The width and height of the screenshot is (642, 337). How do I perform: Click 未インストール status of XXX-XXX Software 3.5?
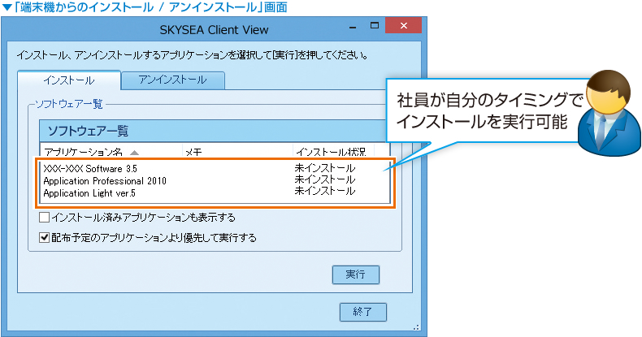(325, 168)
